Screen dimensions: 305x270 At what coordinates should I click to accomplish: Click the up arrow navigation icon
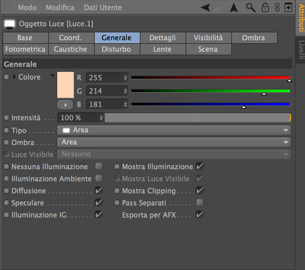pos(234,8)
